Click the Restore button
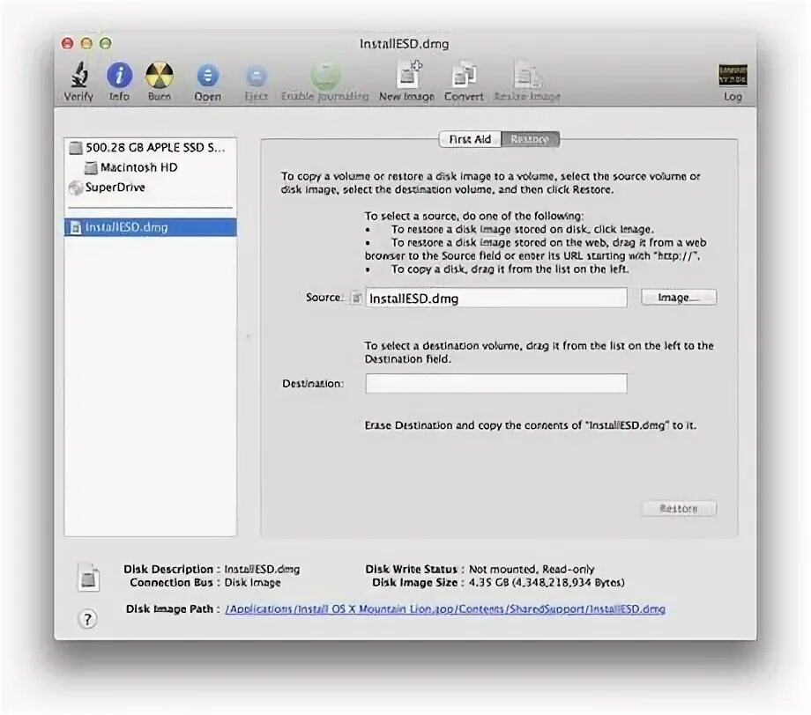 tap(679, 508)
